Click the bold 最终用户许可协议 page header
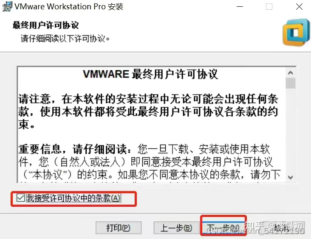The height and width of the screenshot is (239, 311). (45, 25)
